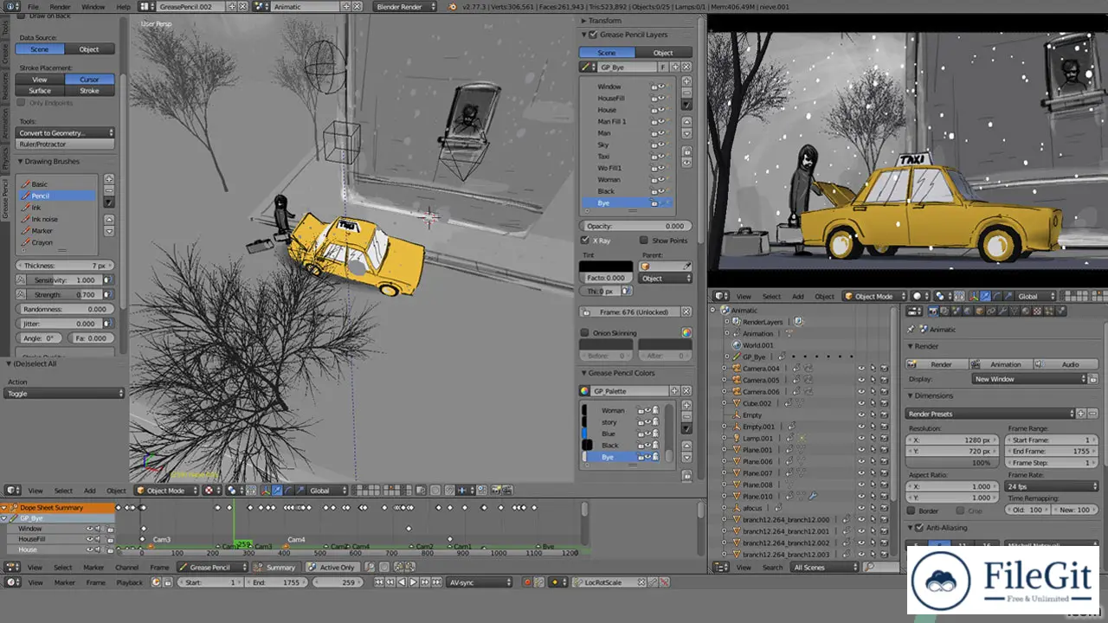Add a new grease pencil layer with plus
The image size is (1108, 623).
(x=686, y=82)
